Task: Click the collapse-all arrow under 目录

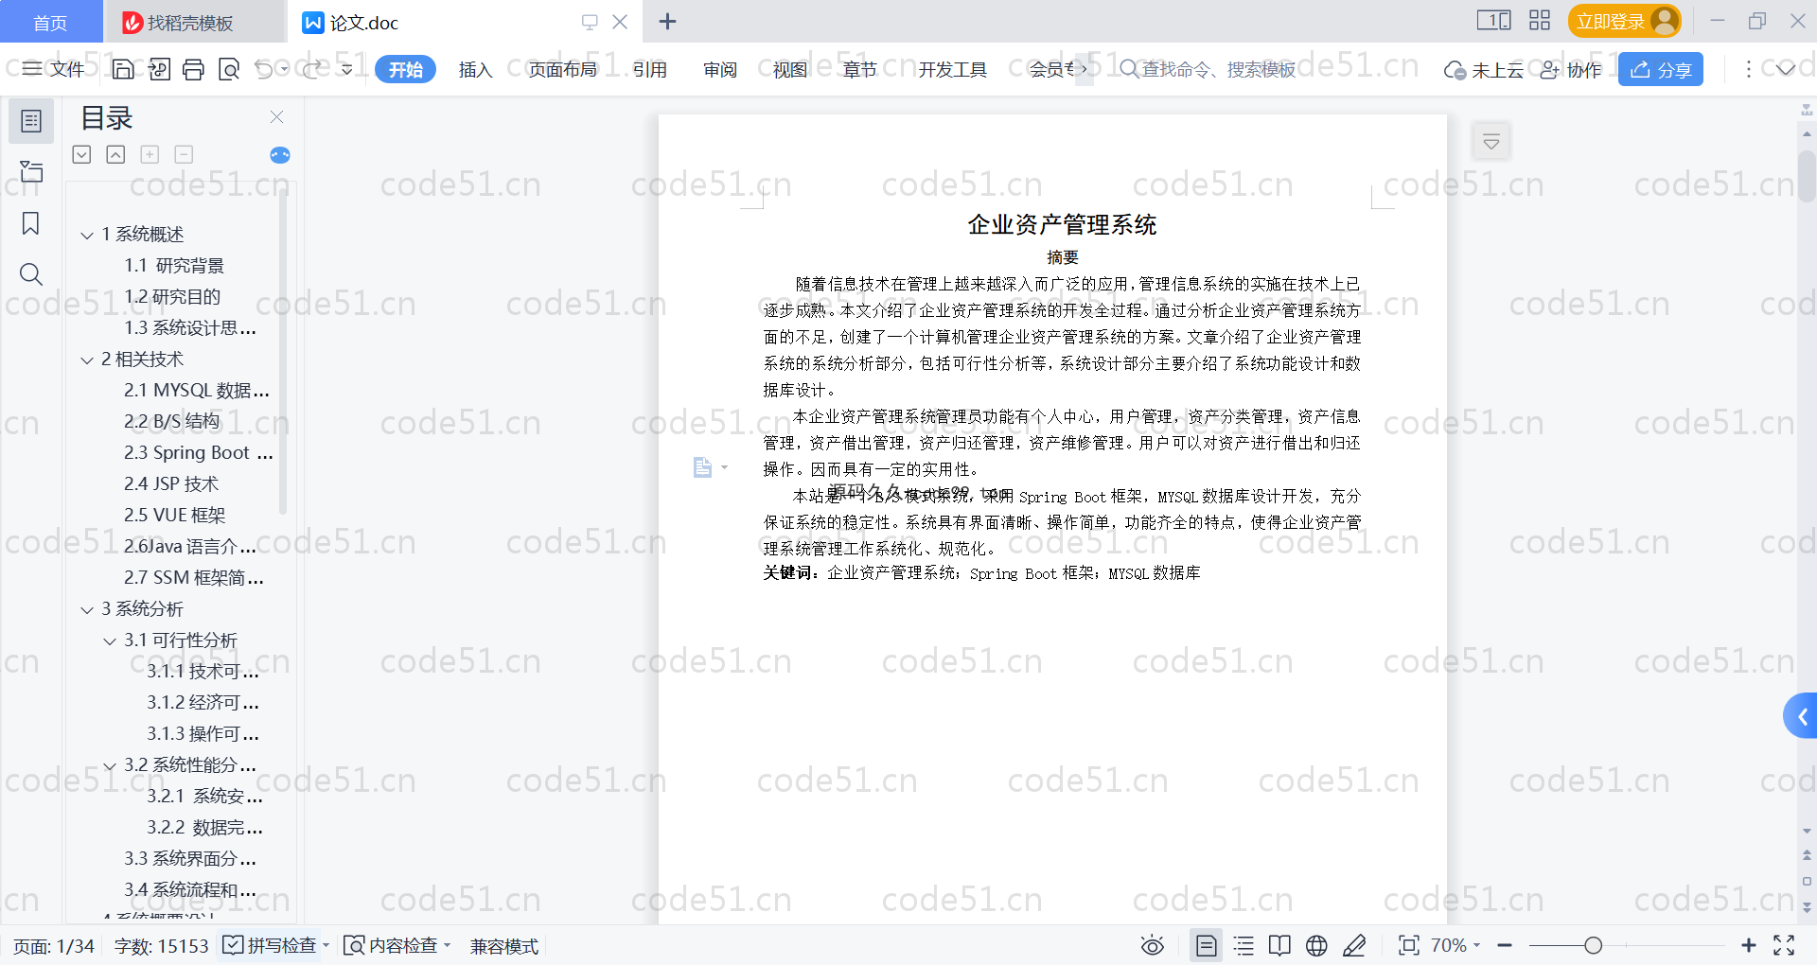Action: [x=115, y=154]
